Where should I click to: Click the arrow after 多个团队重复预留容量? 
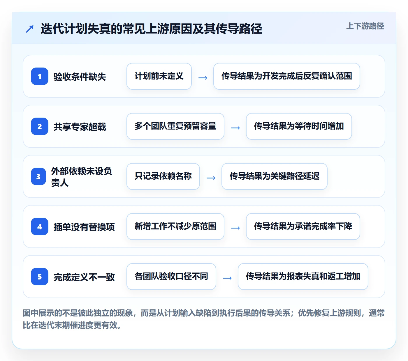point(235,128)
